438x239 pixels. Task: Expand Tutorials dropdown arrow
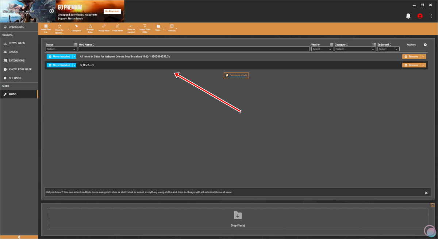[176, 29]
